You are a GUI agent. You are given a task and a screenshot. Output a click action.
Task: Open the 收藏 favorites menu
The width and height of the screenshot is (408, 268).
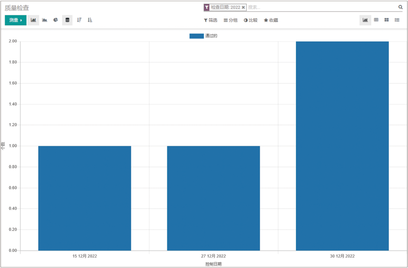click(271, 20)
